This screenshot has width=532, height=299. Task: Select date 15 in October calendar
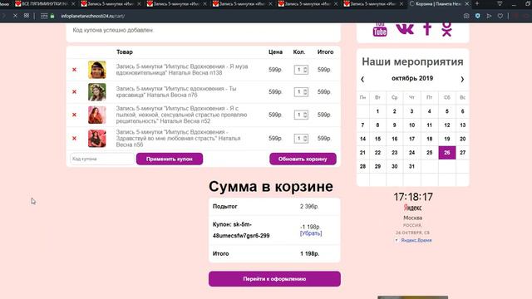(377, 139)
